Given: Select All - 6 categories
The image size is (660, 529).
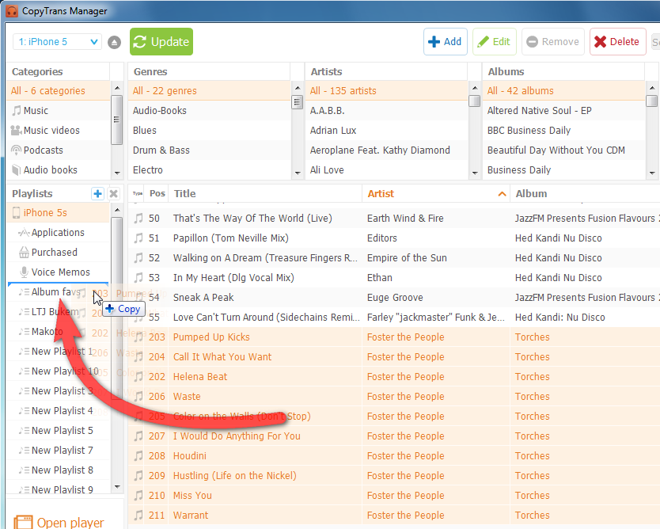Looking at the screenshot, I should click(58, 91).
